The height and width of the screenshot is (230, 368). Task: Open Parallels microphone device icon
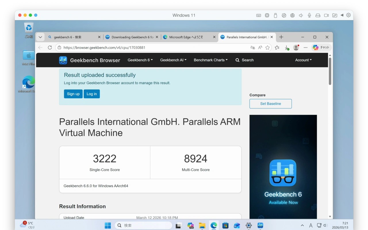309,15
